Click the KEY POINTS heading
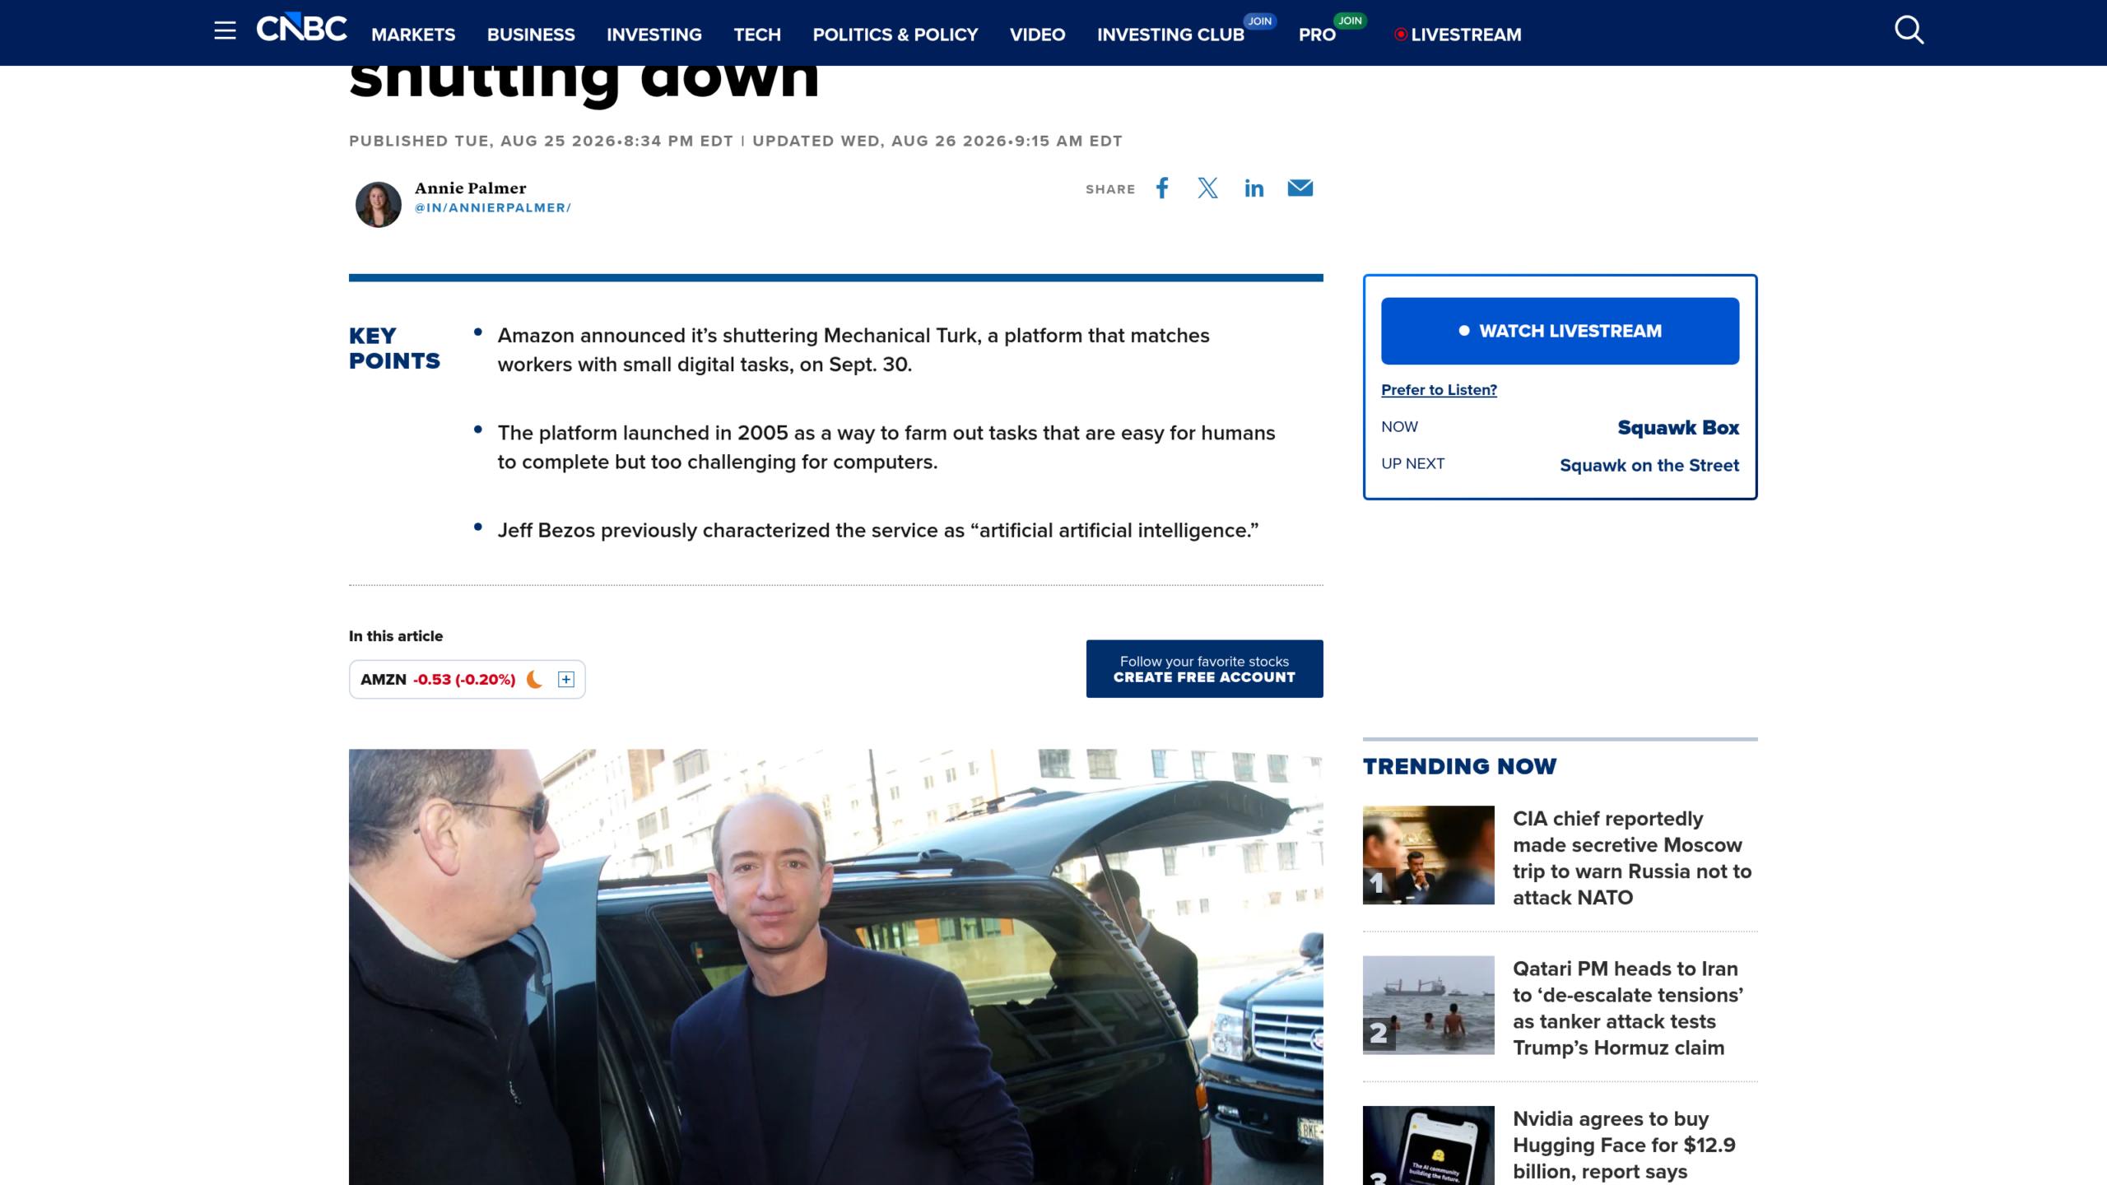 coord(394,348)
